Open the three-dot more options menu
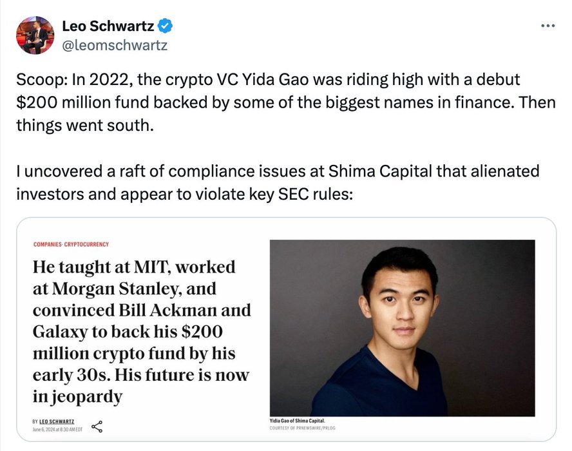The image size is (572, 451). pyautogui.click(x=547, y=26)
